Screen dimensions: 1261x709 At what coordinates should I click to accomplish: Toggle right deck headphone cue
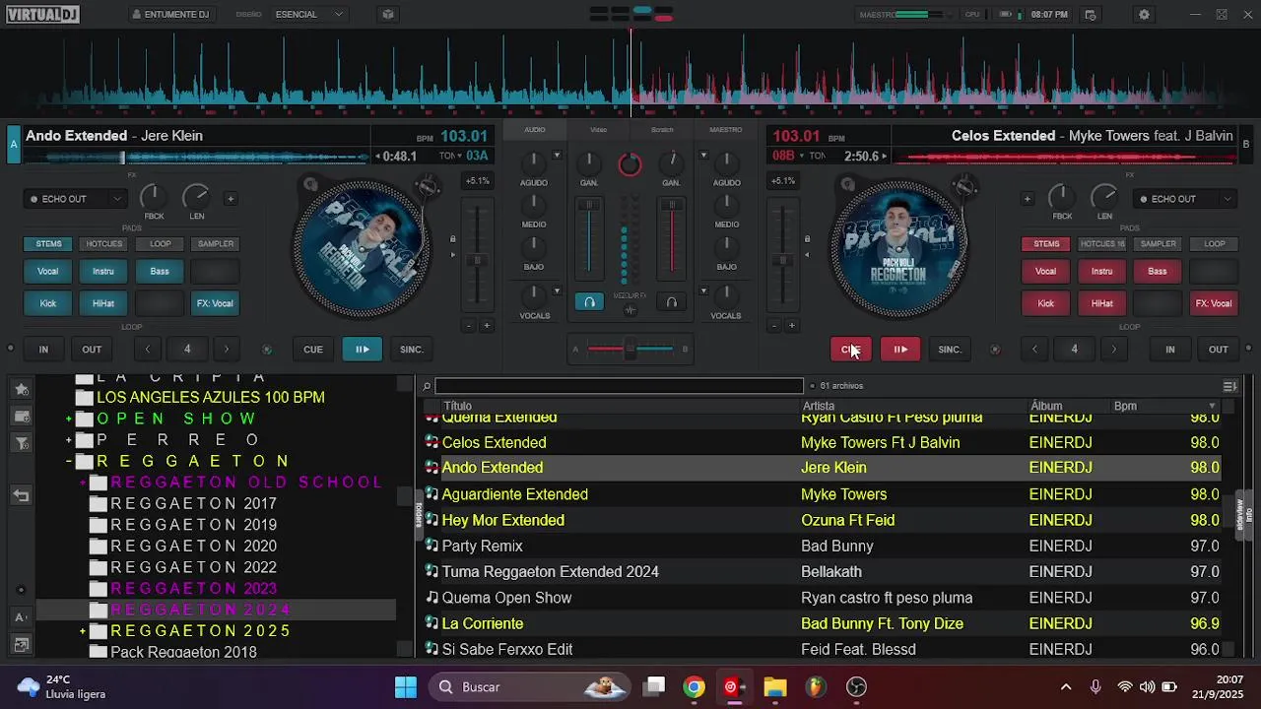pos(671,302)
